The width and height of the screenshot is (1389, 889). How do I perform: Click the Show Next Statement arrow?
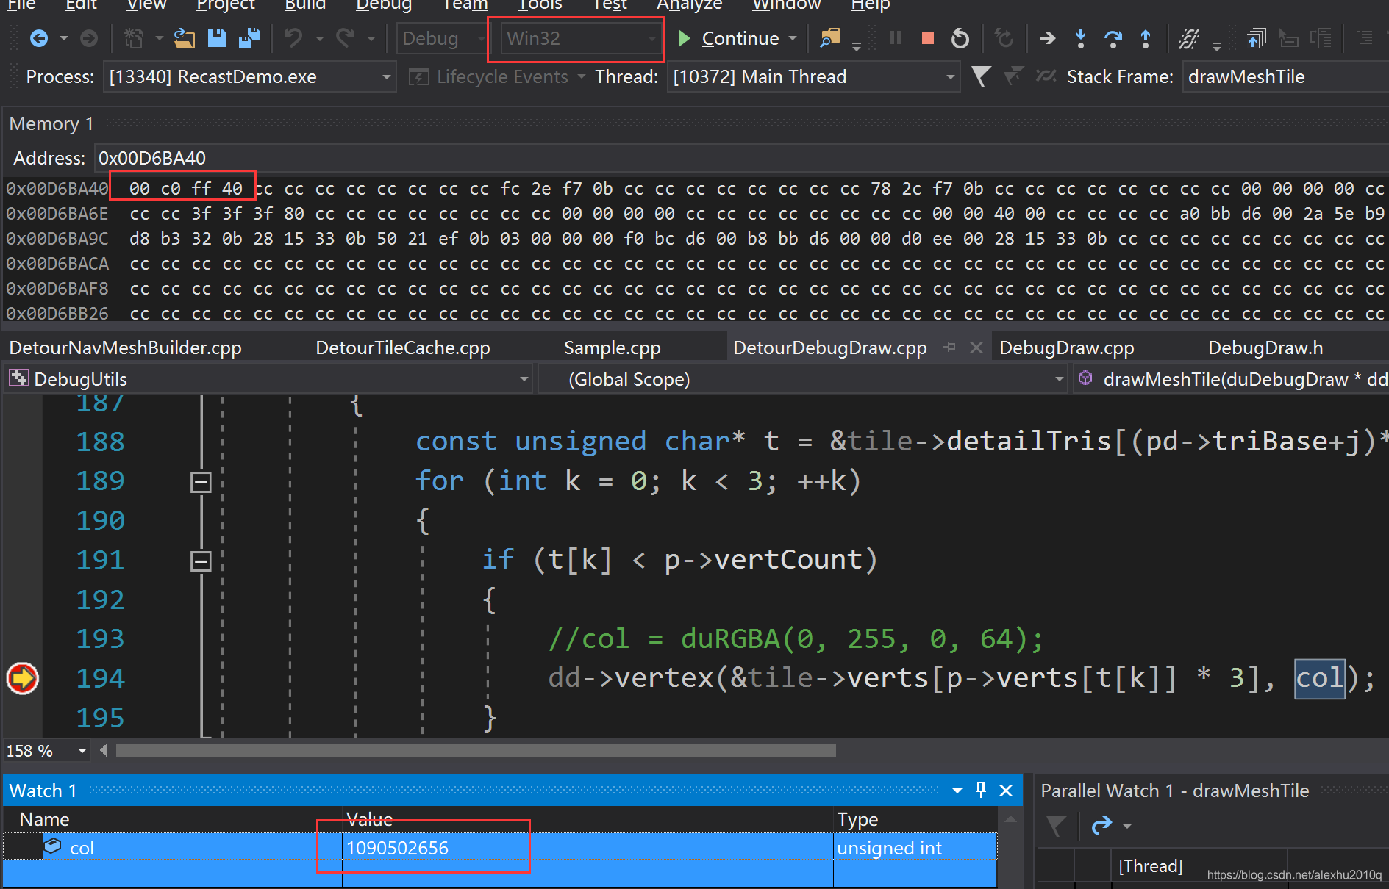[1047, 38]
